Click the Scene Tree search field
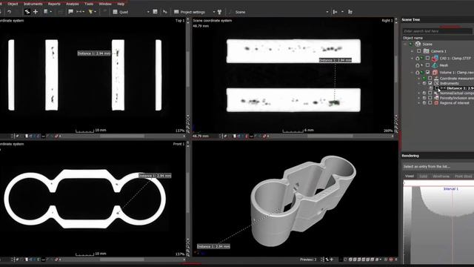 (x=437, y=31)
